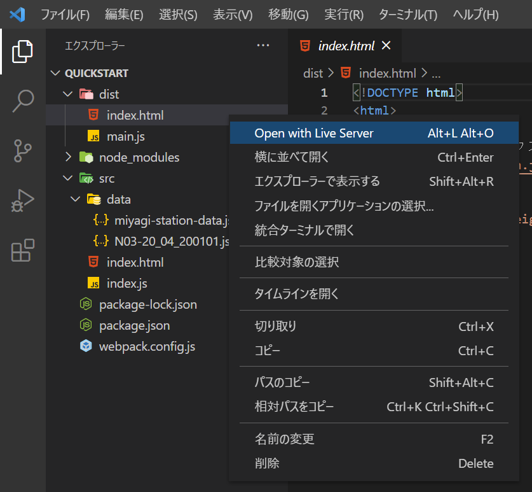532x492 pixels.
Task: Choose 削除 from context menu
Action: coord(374,463)
